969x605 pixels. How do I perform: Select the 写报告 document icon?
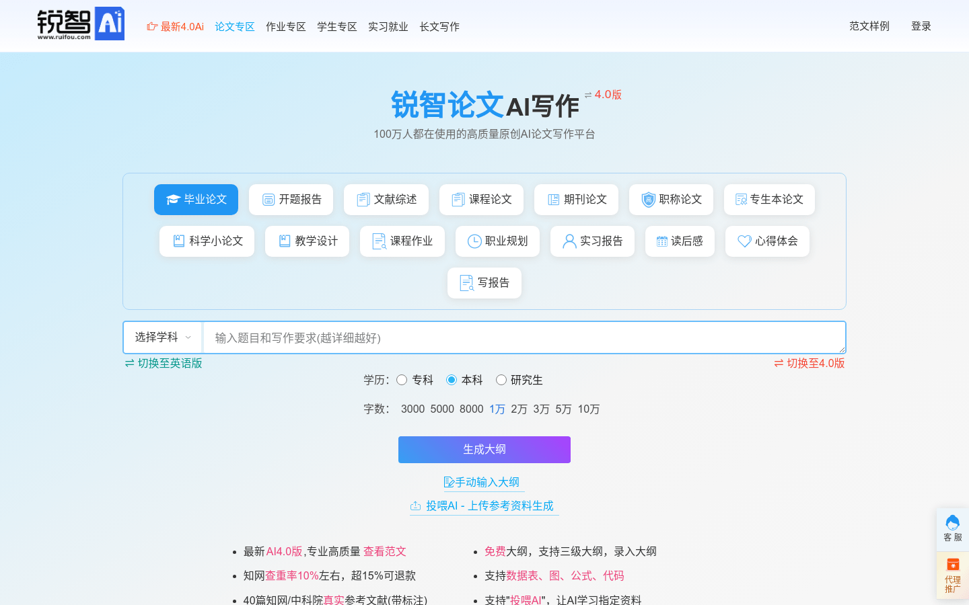point(466,283)
